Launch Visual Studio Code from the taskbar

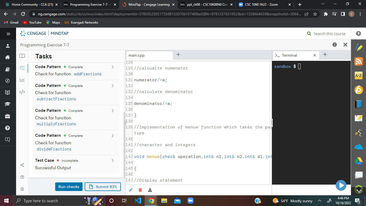pyautogui.click(x=137, y=201)
